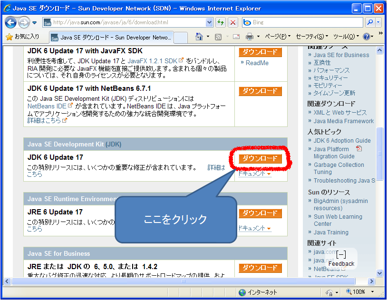
Task: Expand the Home button dropdown arrow
Action: click(x=208, y=37)
